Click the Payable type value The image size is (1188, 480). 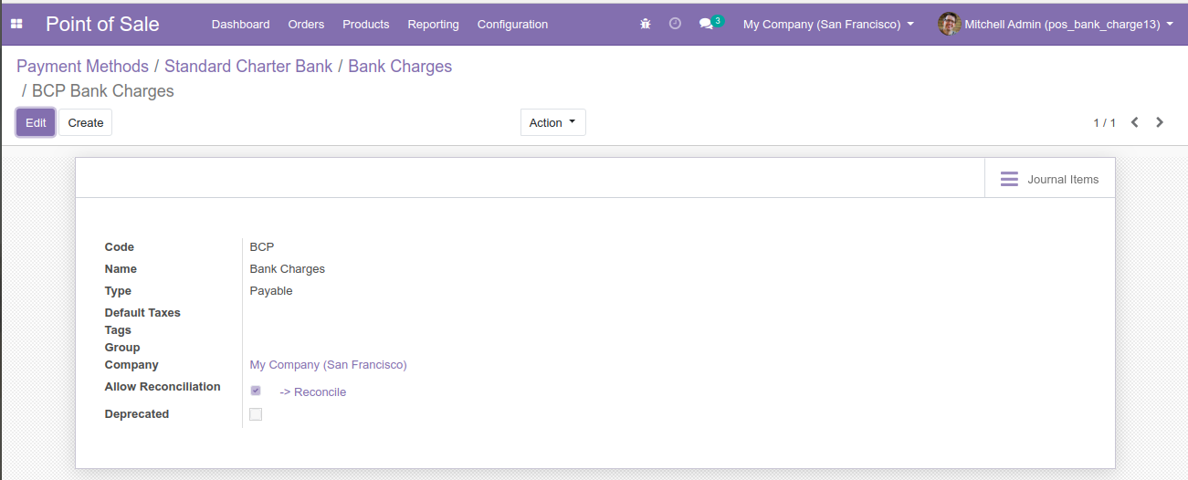pos(271,291)
